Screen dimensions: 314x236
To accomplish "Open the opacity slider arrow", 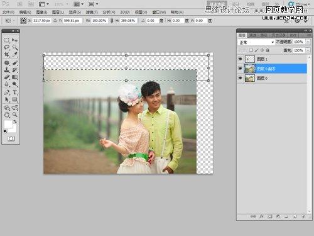I will pos(308,42).
